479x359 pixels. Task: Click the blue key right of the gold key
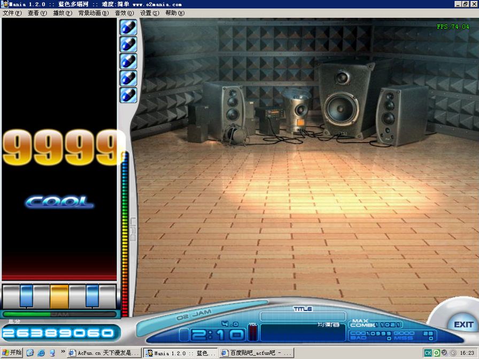click(92, 296)
